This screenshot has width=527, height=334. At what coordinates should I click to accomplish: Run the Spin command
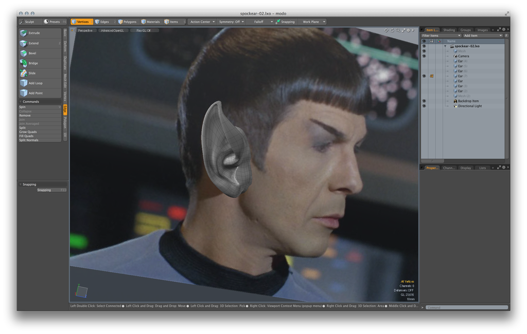pos(40,107)
